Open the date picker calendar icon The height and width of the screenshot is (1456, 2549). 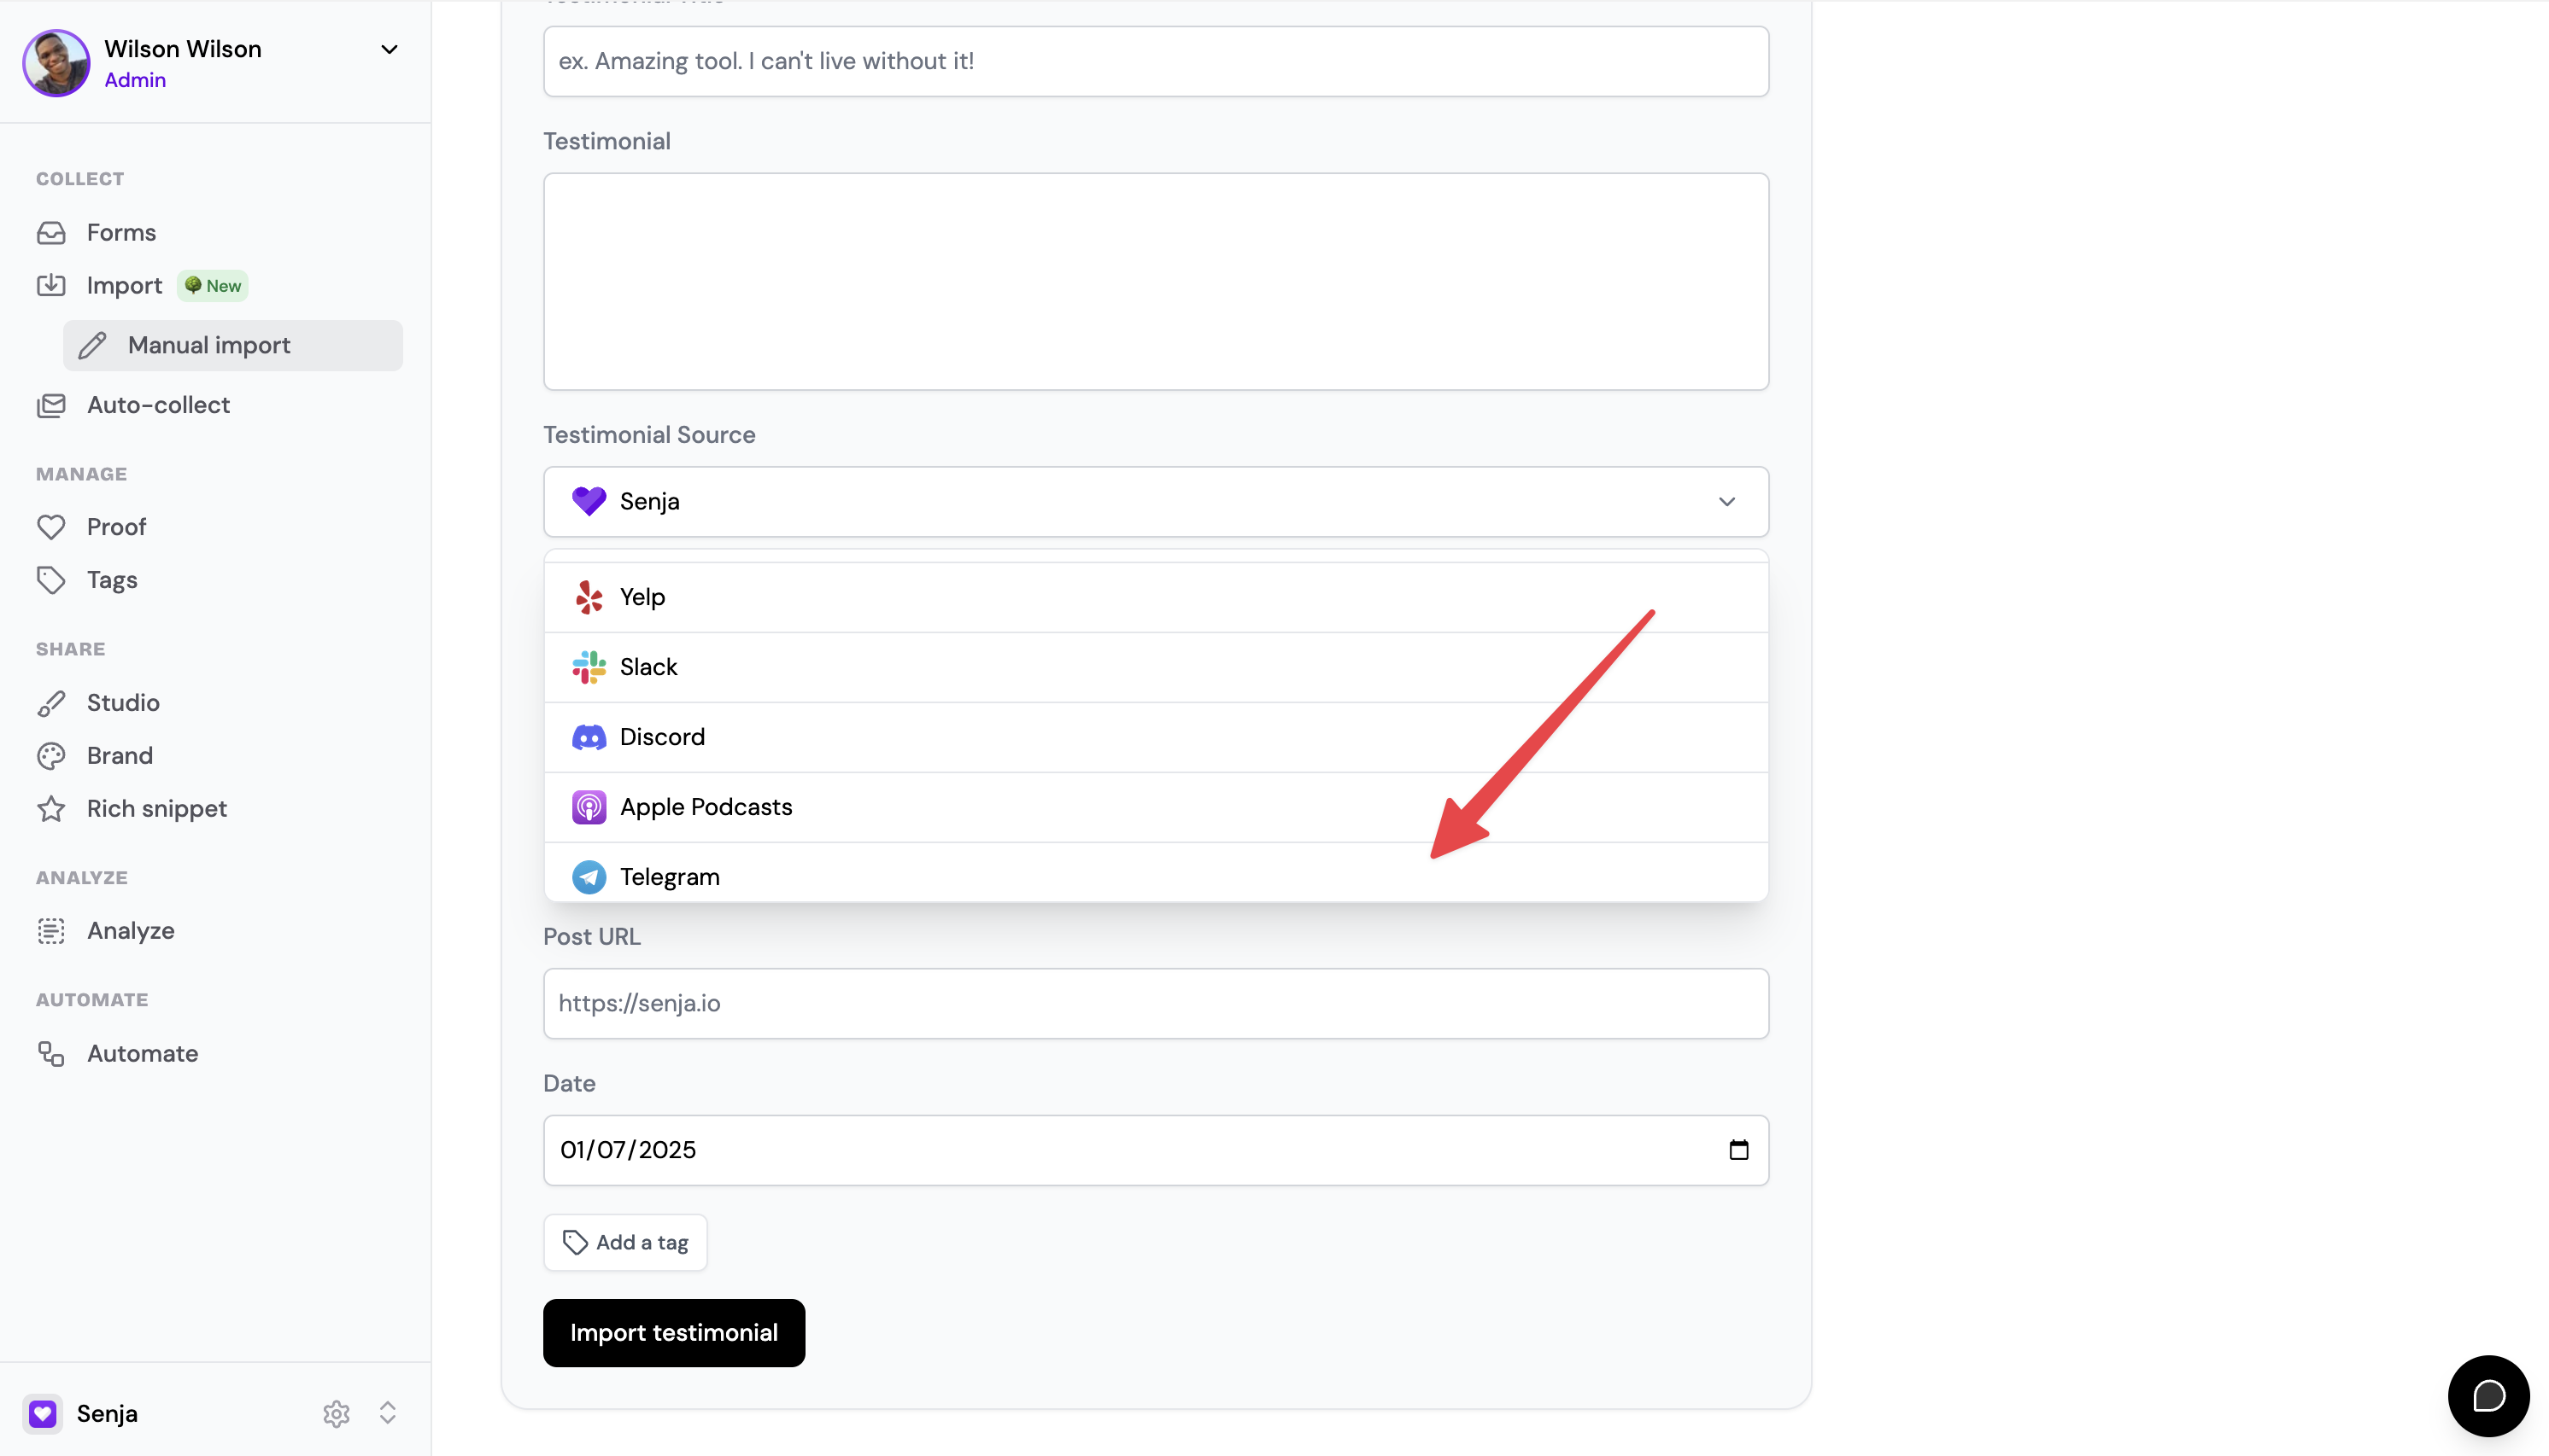tap(1739, 1150)
